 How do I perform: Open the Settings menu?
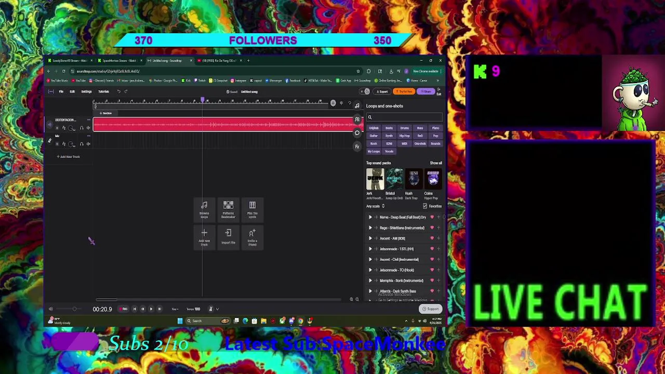pos(86,91)
